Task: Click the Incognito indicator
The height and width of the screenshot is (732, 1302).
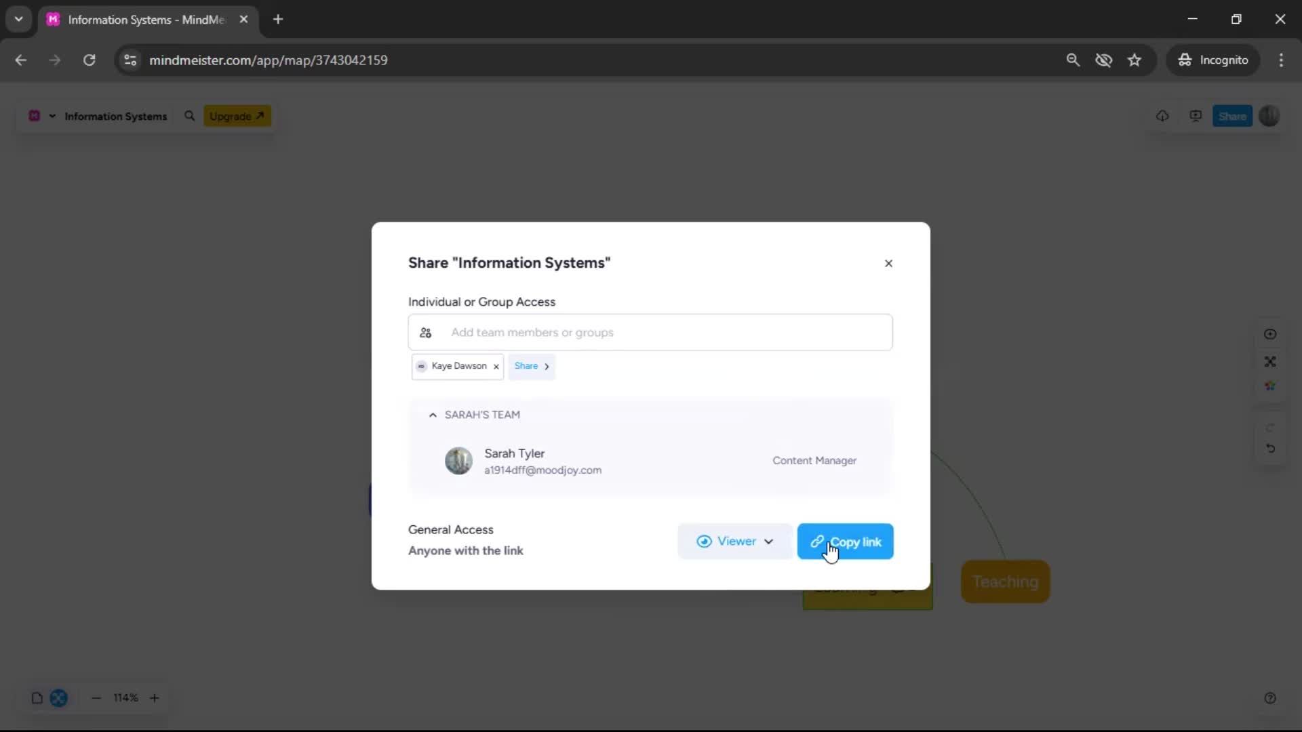Action: 1213,60
